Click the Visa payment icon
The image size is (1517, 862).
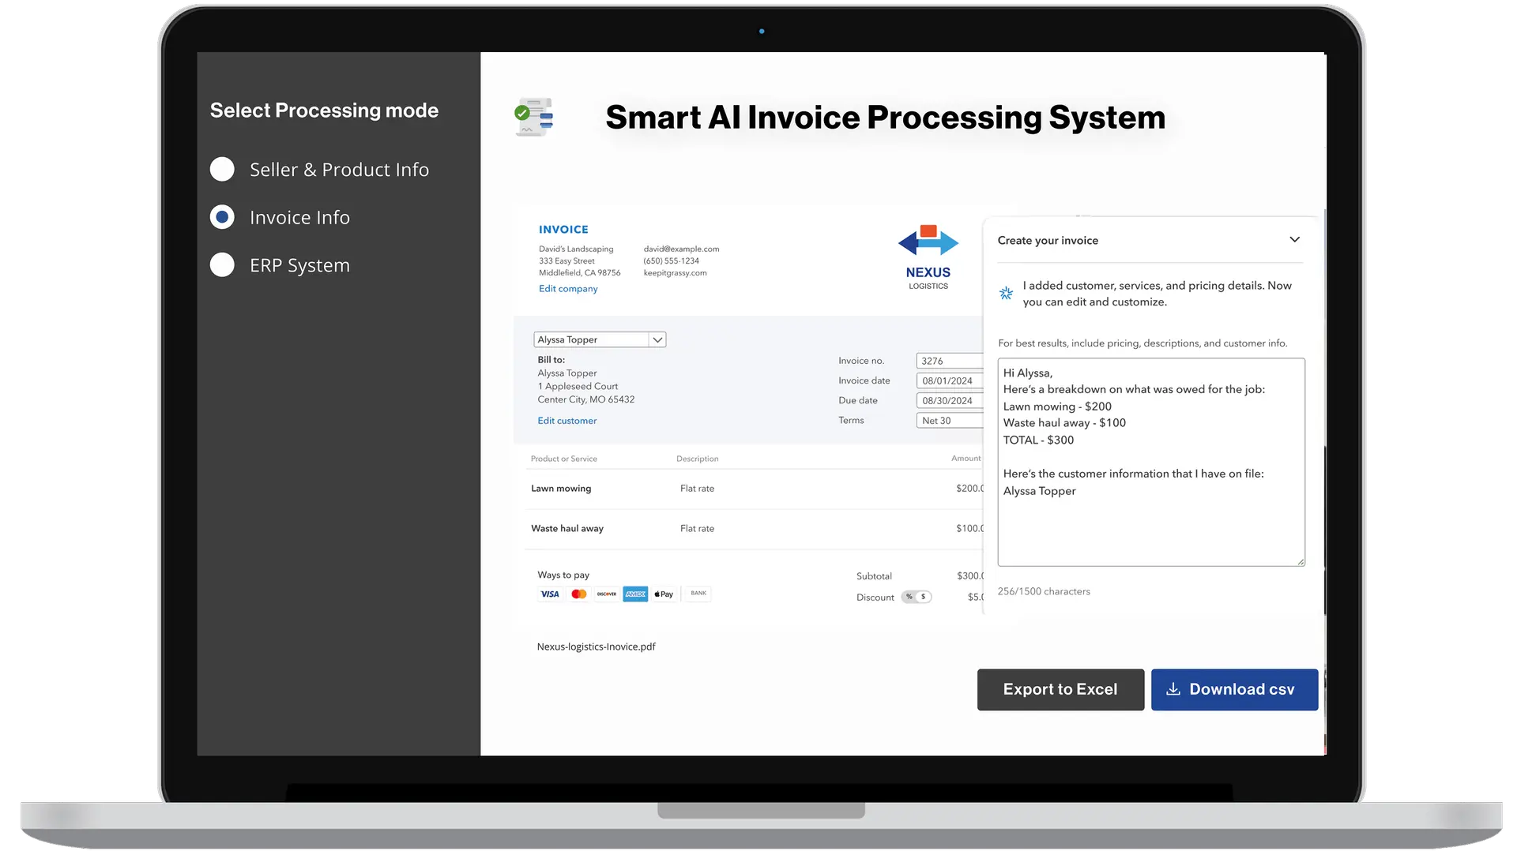tap(550, 594)
